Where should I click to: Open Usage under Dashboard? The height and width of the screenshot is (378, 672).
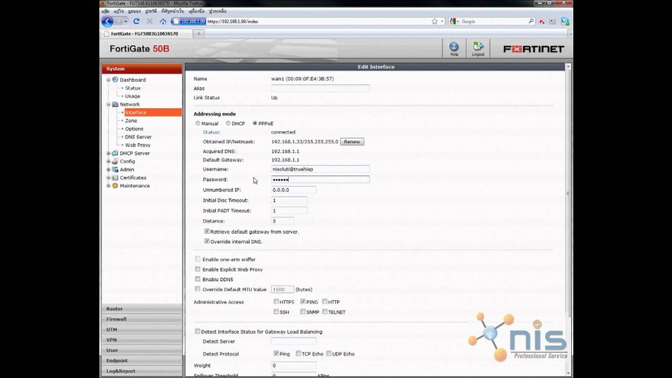point(132,96)
